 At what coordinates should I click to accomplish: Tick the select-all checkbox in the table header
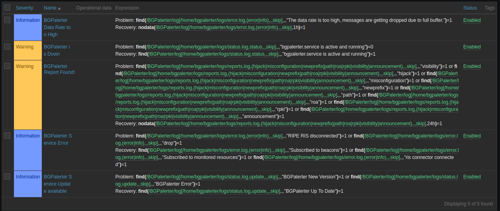7,8
